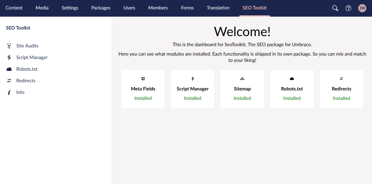Click the Script Manager icon on its card
Screen dimensions: 372x184
point(193,78)
